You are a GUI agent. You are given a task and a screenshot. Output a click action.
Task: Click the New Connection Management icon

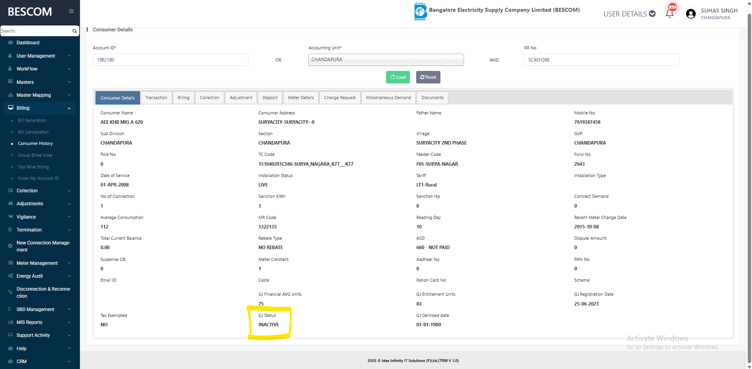tap(10, 246)
